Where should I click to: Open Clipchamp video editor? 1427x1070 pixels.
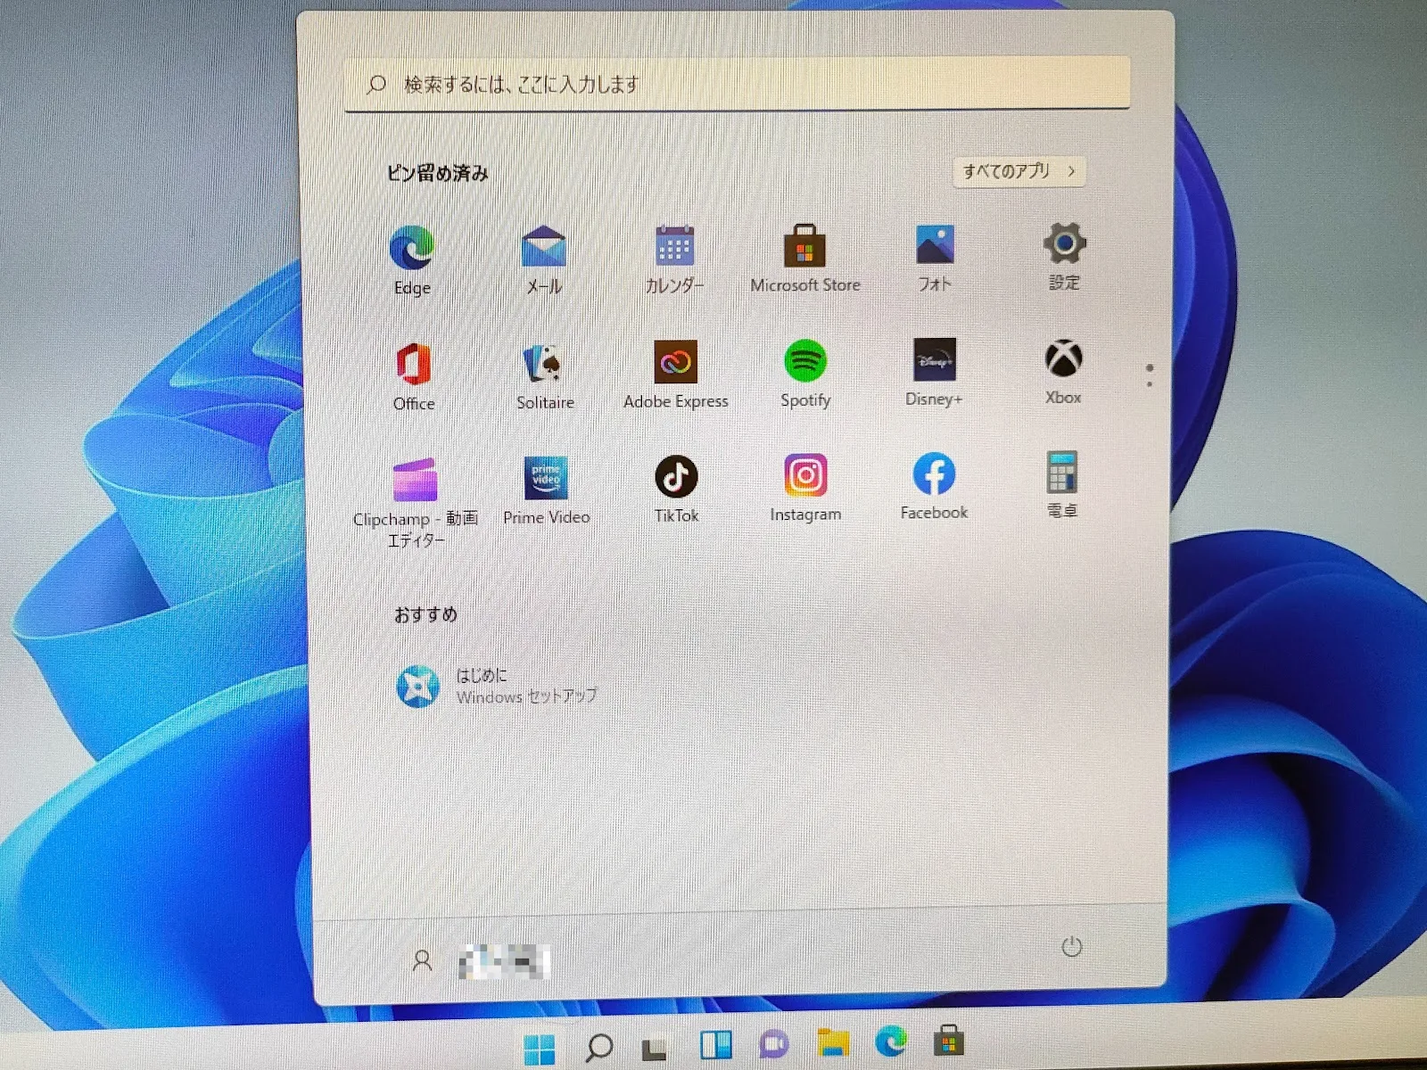pyautogui.click(x=415, y=502)
